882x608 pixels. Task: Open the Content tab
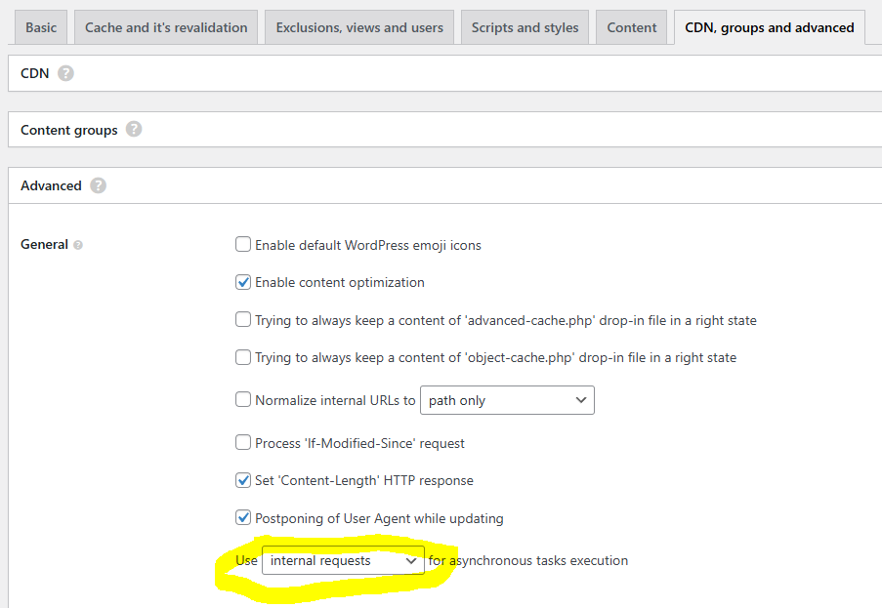tap(632, 27)
